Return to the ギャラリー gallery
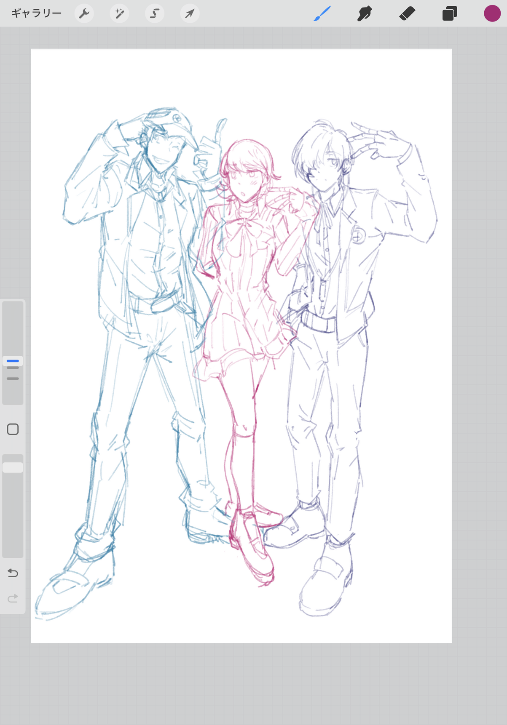The image size is (507, 725). pyautogui.click(x=36, y=13)
